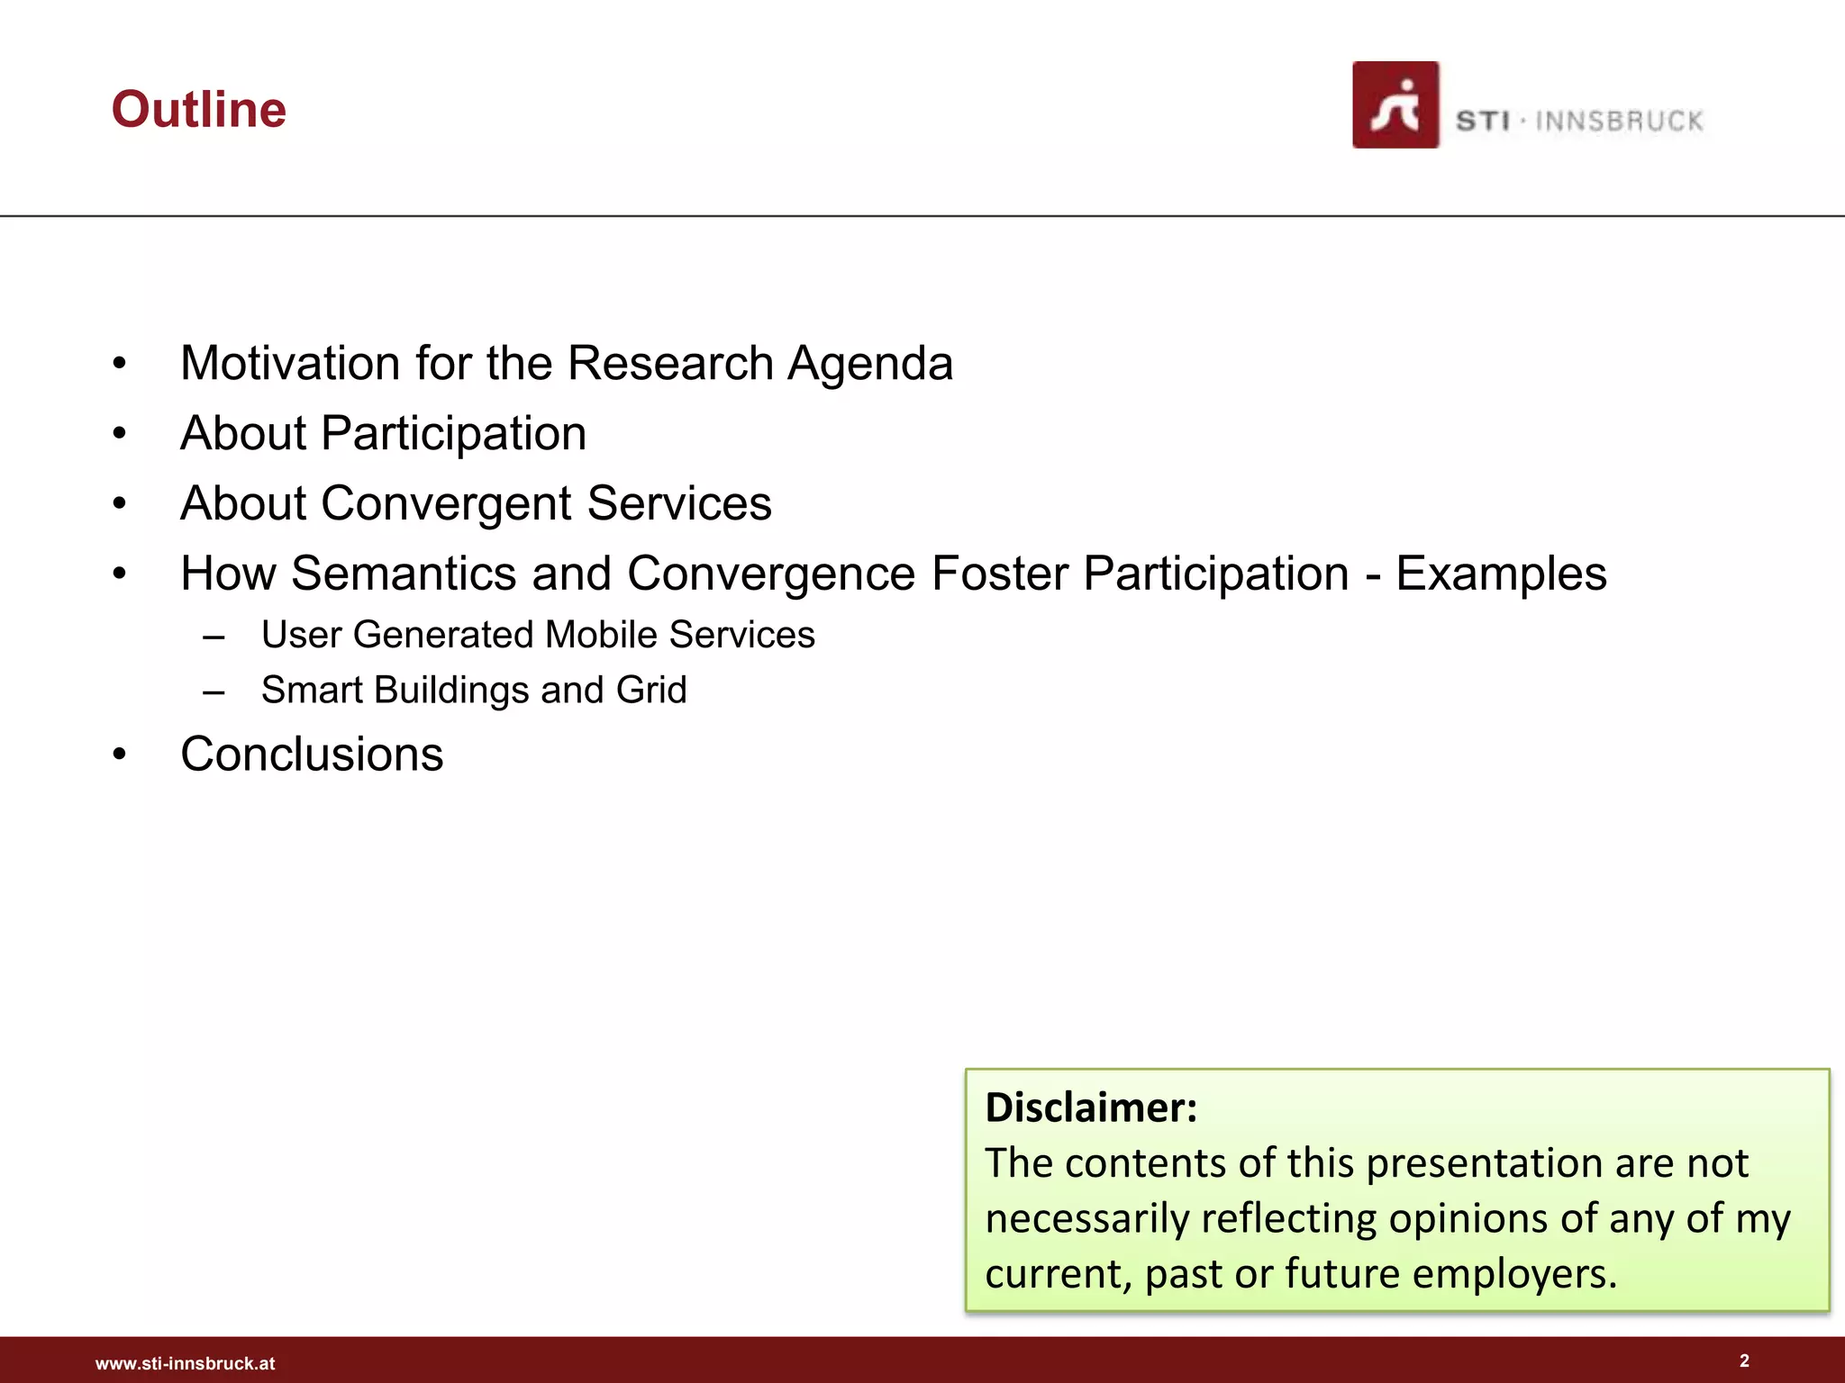
Task: Click 'current, past or future employers' text
Action: [x=1301, y=1274]
